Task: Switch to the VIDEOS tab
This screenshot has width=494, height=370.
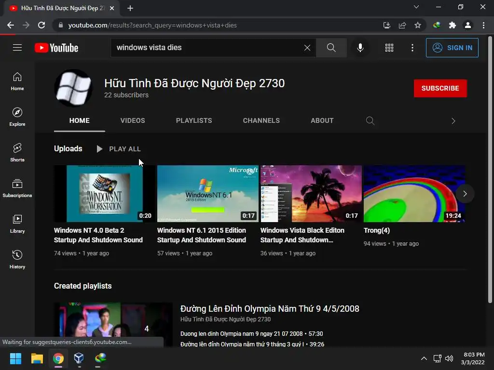Action: (x=133, y=120)
